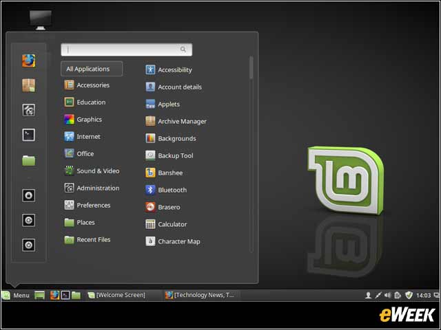Click the Lock Screen icon in sidebar
The width and height of the screenshot is (441, 330).
29,195
